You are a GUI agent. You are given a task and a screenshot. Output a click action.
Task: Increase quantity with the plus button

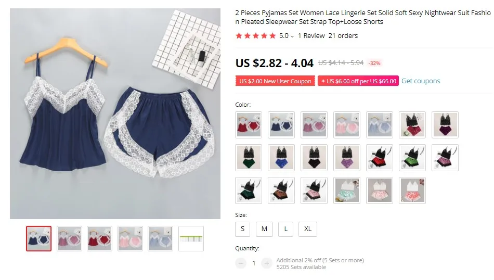267,263
